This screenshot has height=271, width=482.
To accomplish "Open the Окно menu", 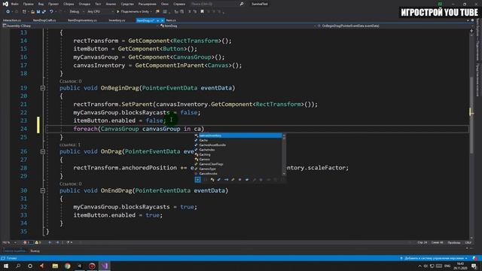I will [164, 4].
